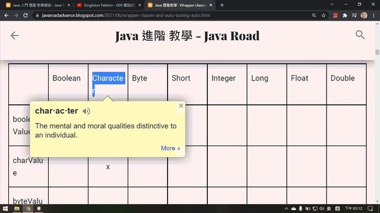
Task: Close the dictionary definition popup
Action: pos(180,105)
